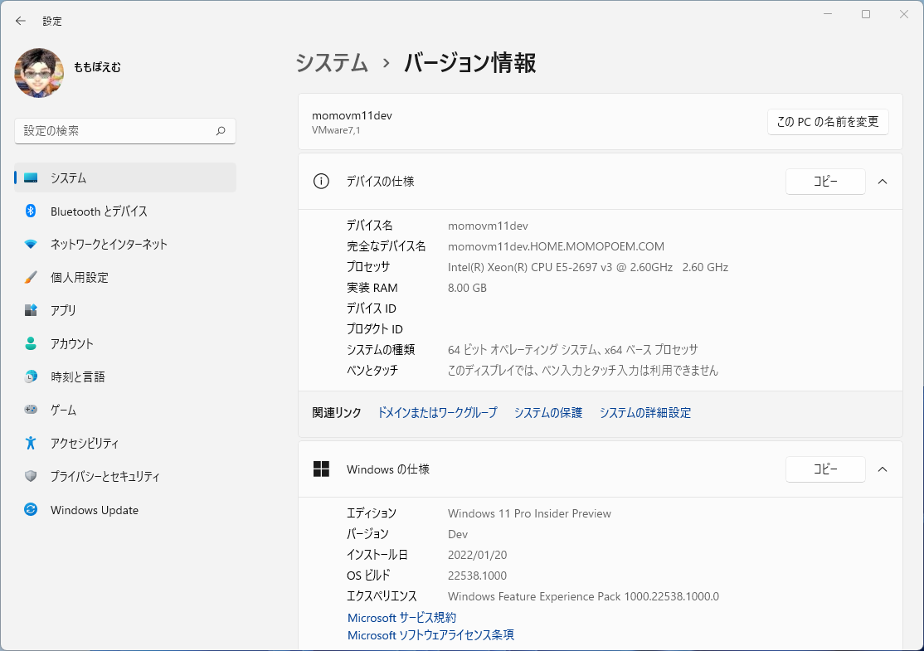Click the ペンとタッチ availability text

click(x=583, y=370)
